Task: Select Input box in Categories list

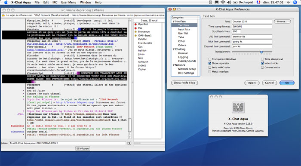Action: pos(184,29)
